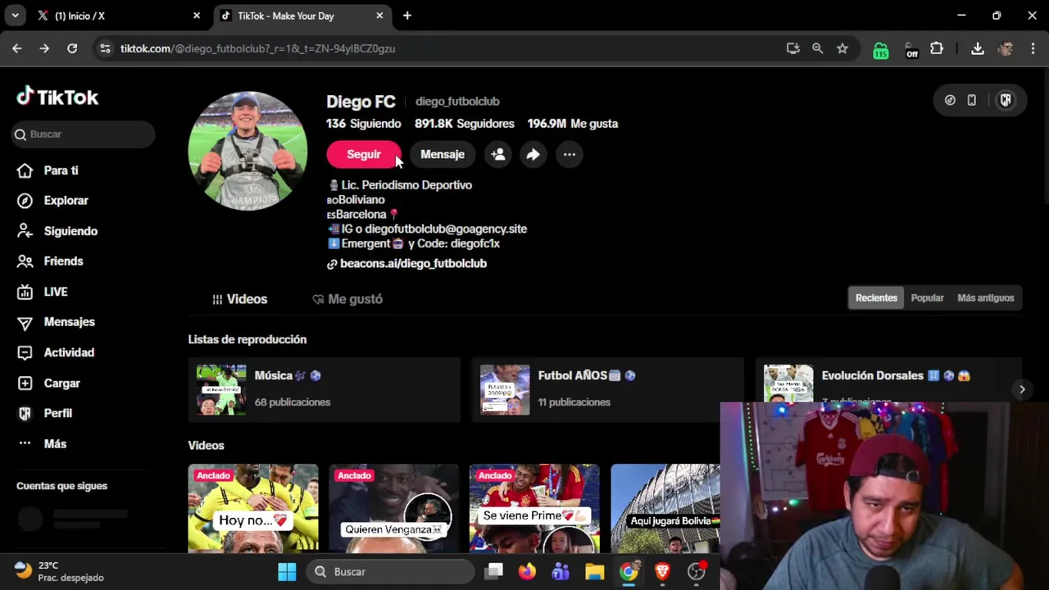Sort videos by Popular
Screen dimensions: 1049x590
tap(927, 298)
